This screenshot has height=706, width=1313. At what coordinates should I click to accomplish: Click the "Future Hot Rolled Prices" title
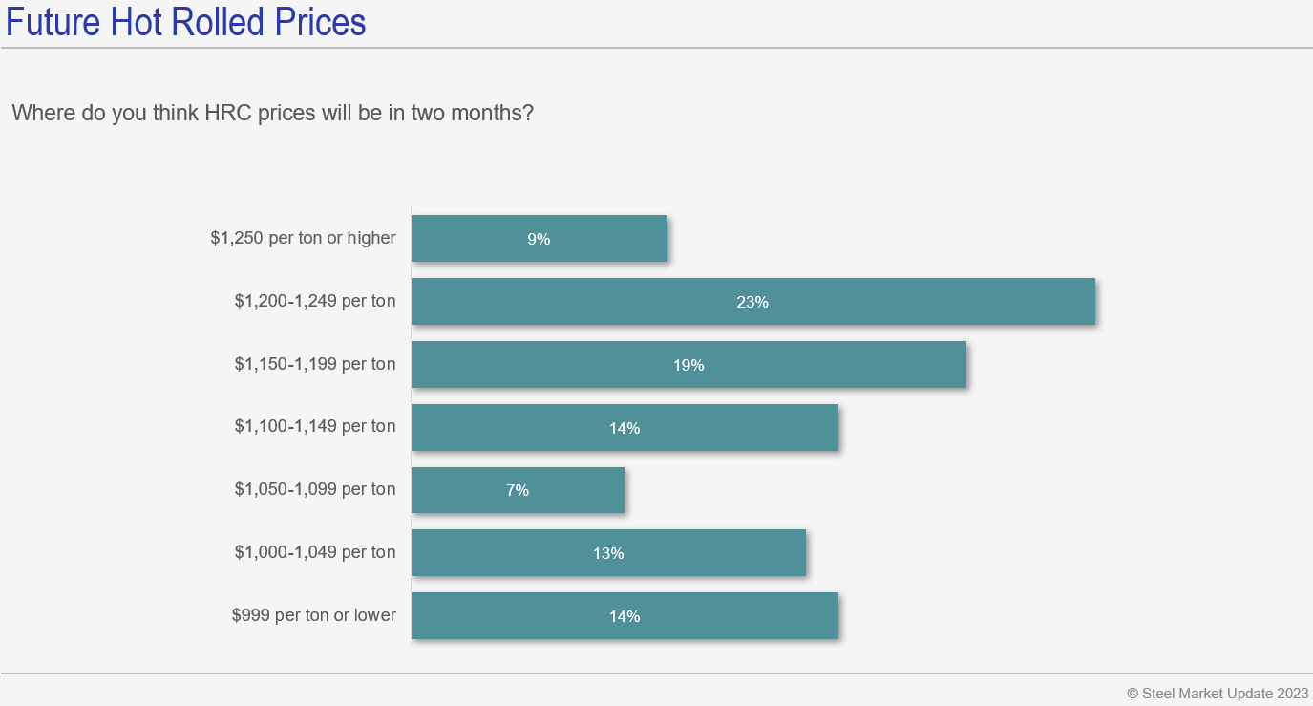pyautogui.click(x=186, y=22)
